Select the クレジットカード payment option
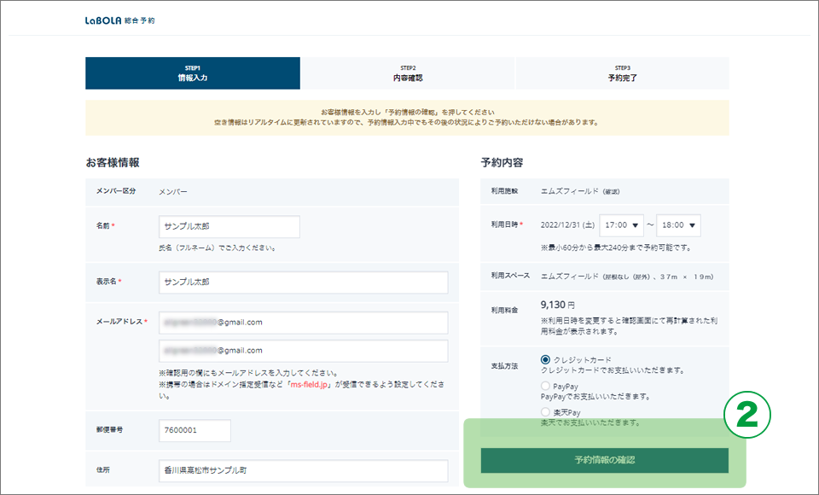The image size is (819, 495). click(546, 360)
